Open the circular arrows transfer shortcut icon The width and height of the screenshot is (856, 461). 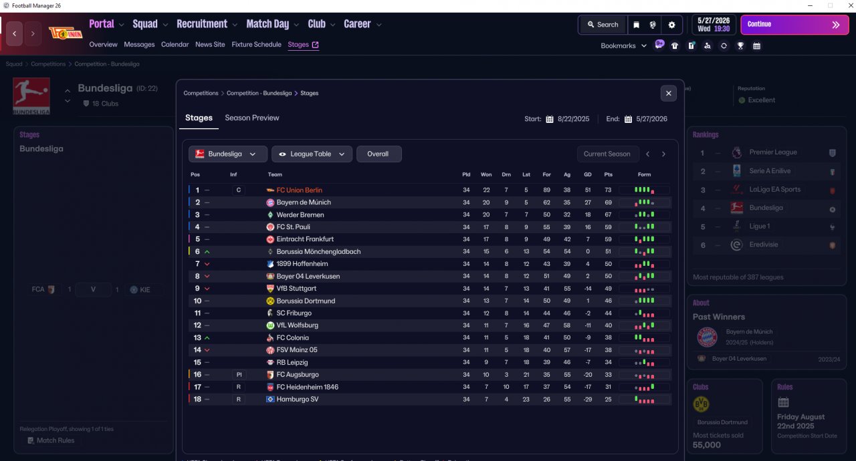pyautogui.click(x=724, y=46)
